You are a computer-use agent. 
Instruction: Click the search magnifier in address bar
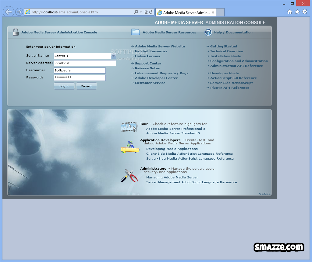coord(136,12)
